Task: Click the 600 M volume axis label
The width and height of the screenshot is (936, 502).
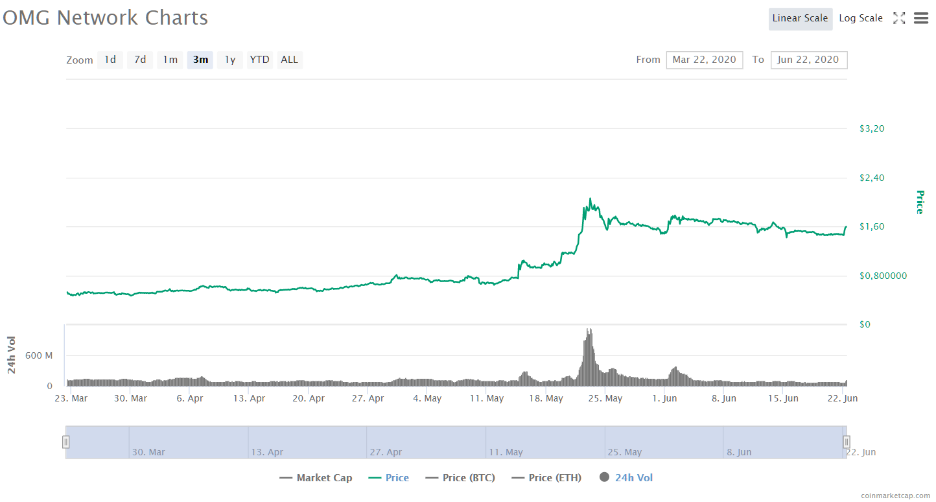Action: [39, 355]
